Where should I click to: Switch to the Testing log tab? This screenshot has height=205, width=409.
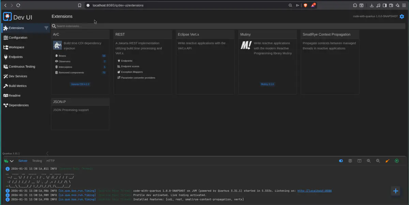37,161
